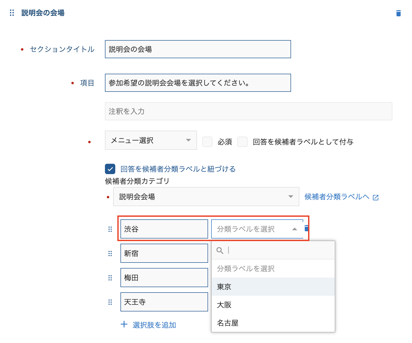
Task: Click the drag handle for 新宿 option
Action: click(x=110, y=253)
